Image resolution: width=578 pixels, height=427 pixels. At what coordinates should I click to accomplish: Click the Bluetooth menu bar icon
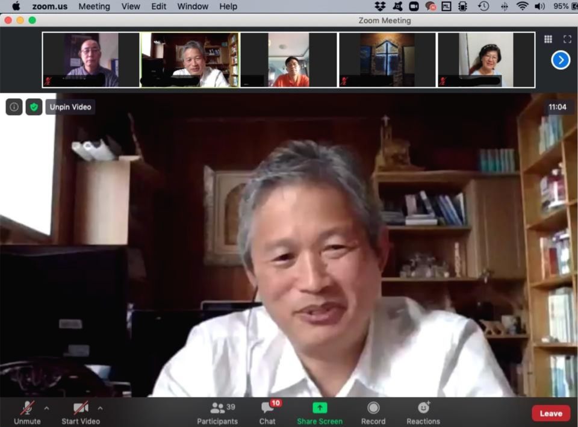tap(504, 6)
